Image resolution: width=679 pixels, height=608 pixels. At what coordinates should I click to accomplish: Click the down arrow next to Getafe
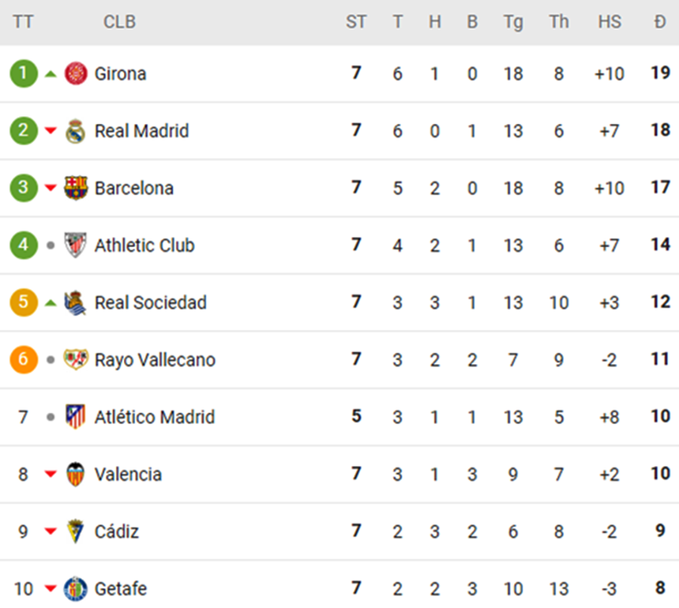[x=49, y=589]
